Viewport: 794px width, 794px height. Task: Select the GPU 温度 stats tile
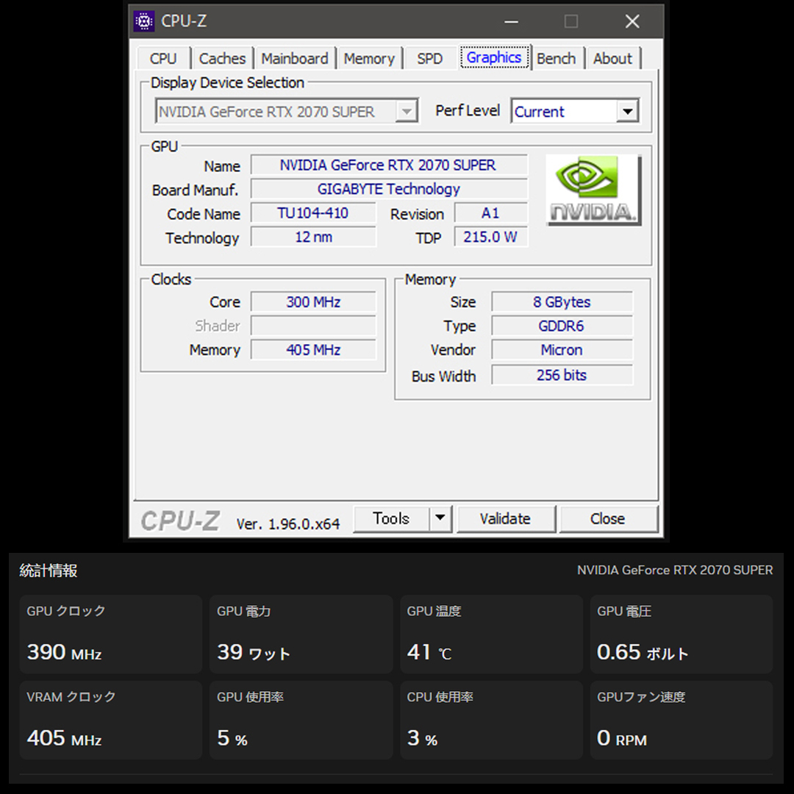pos(491,634)
